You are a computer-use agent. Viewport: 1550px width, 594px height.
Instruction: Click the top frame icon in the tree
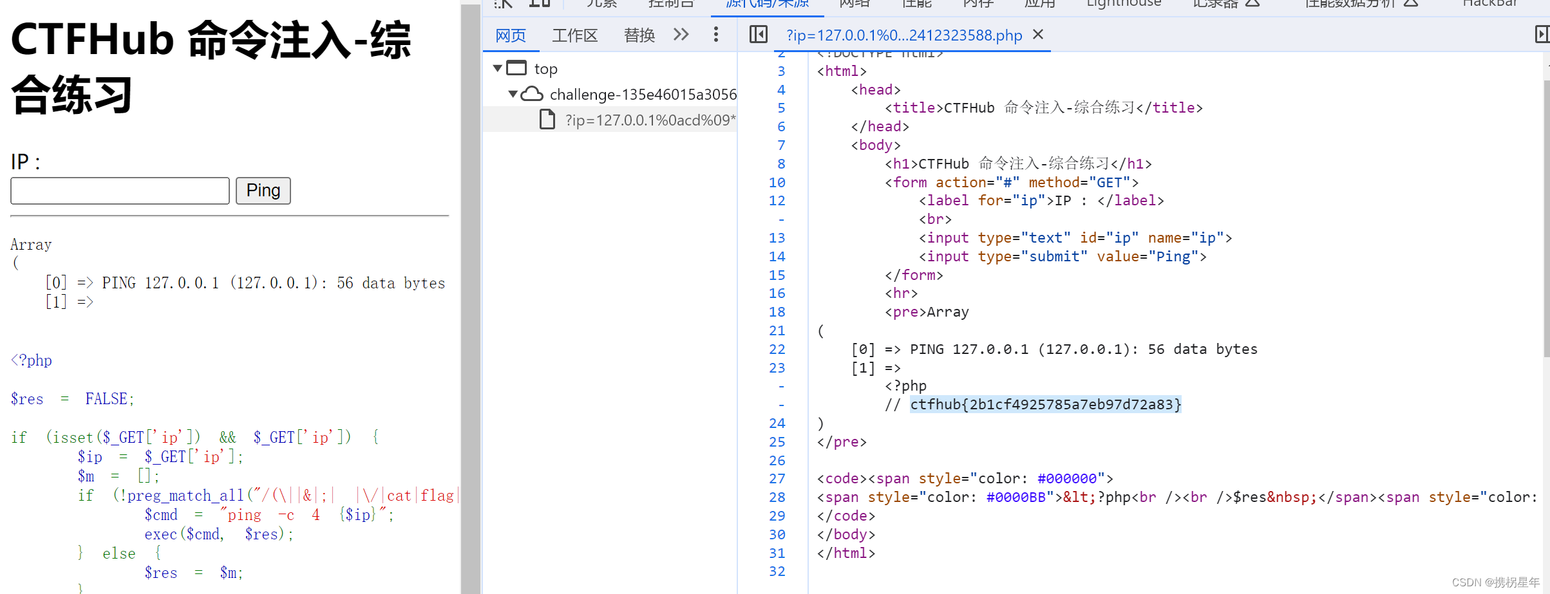point(516,68)
